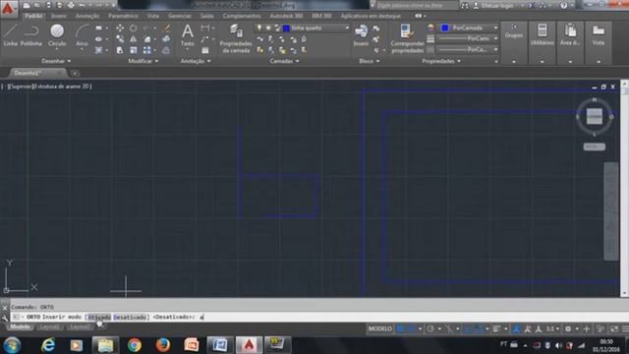This screenshot has width=629, height=354.
Task: Click the MODELO status bar button
Action: 380,328
